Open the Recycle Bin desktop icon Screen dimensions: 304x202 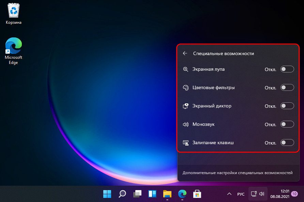click(14, 14)
